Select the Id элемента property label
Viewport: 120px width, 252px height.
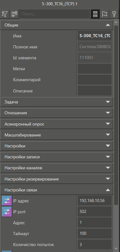25,58
